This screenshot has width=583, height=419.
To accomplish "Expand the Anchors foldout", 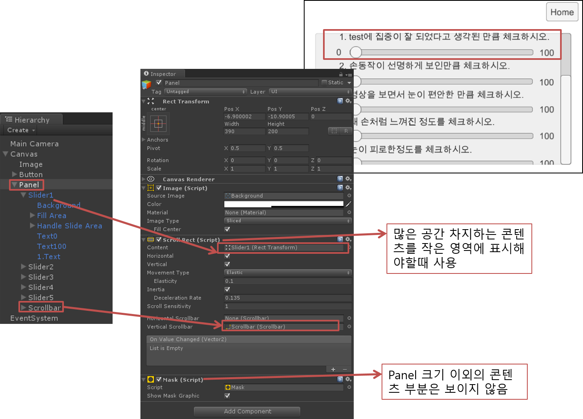I will click(x=144, y=139).
